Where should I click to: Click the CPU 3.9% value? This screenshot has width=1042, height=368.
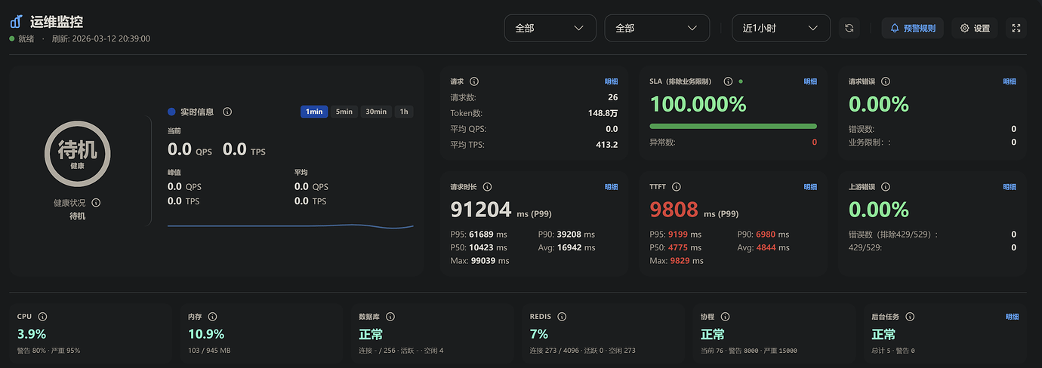coord(32,334)
